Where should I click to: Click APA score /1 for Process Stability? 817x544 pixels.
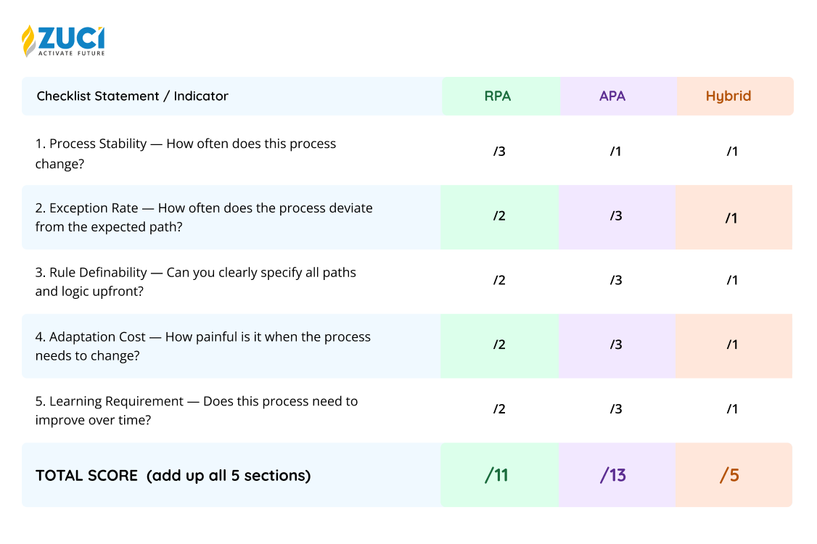coord(615,151)
